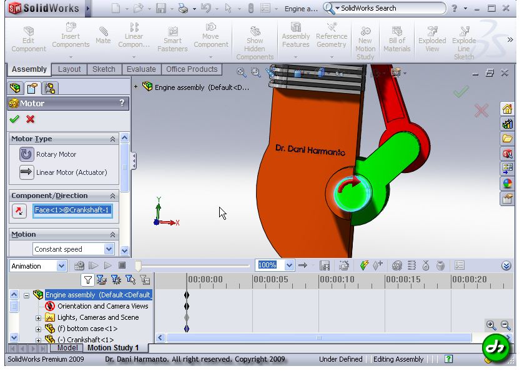Switch to the Layout tab
Screen dimensions: 522x381
[x=69, y=69]
